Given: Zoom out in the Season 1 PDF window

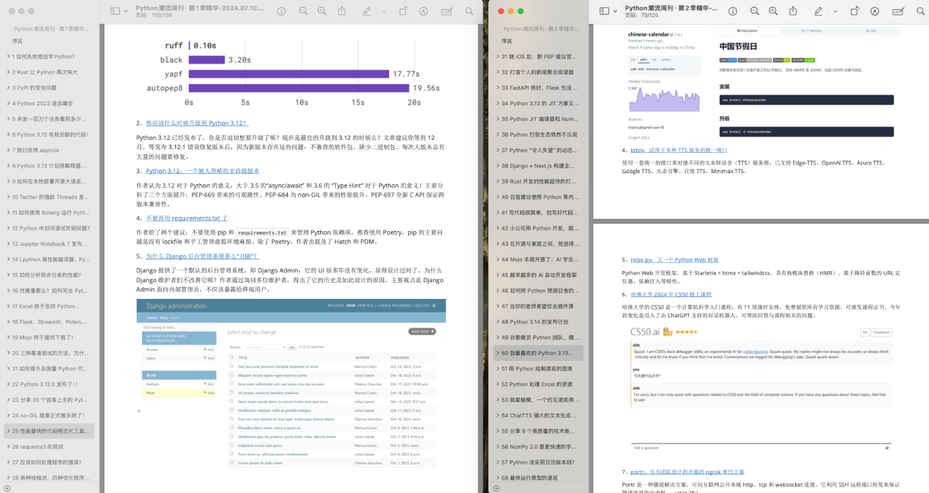Looking at the screenshot, I should (303, 11).
